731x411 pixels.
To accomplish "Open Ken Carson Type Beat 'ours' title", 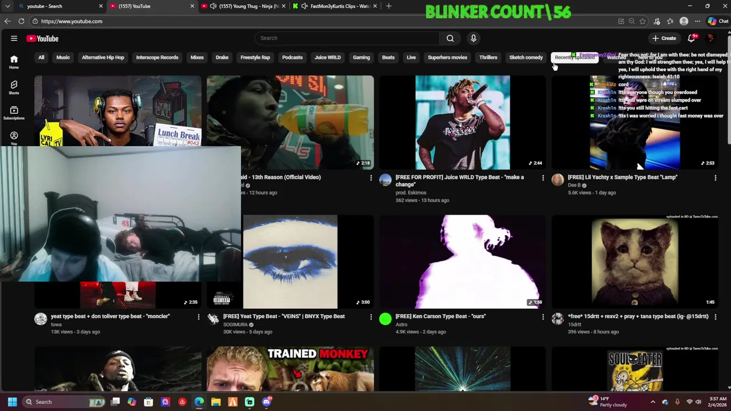I will 440,316.
